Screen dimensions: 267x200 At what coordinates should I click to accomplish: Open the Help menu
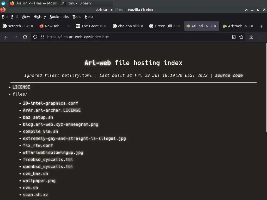(89, 17)
